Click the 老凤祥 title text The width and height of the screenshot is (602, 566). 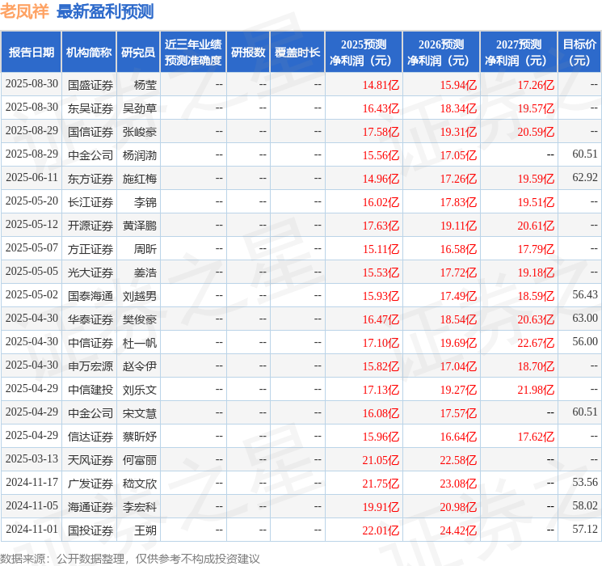pyautogui.click(x=24, y=11)
